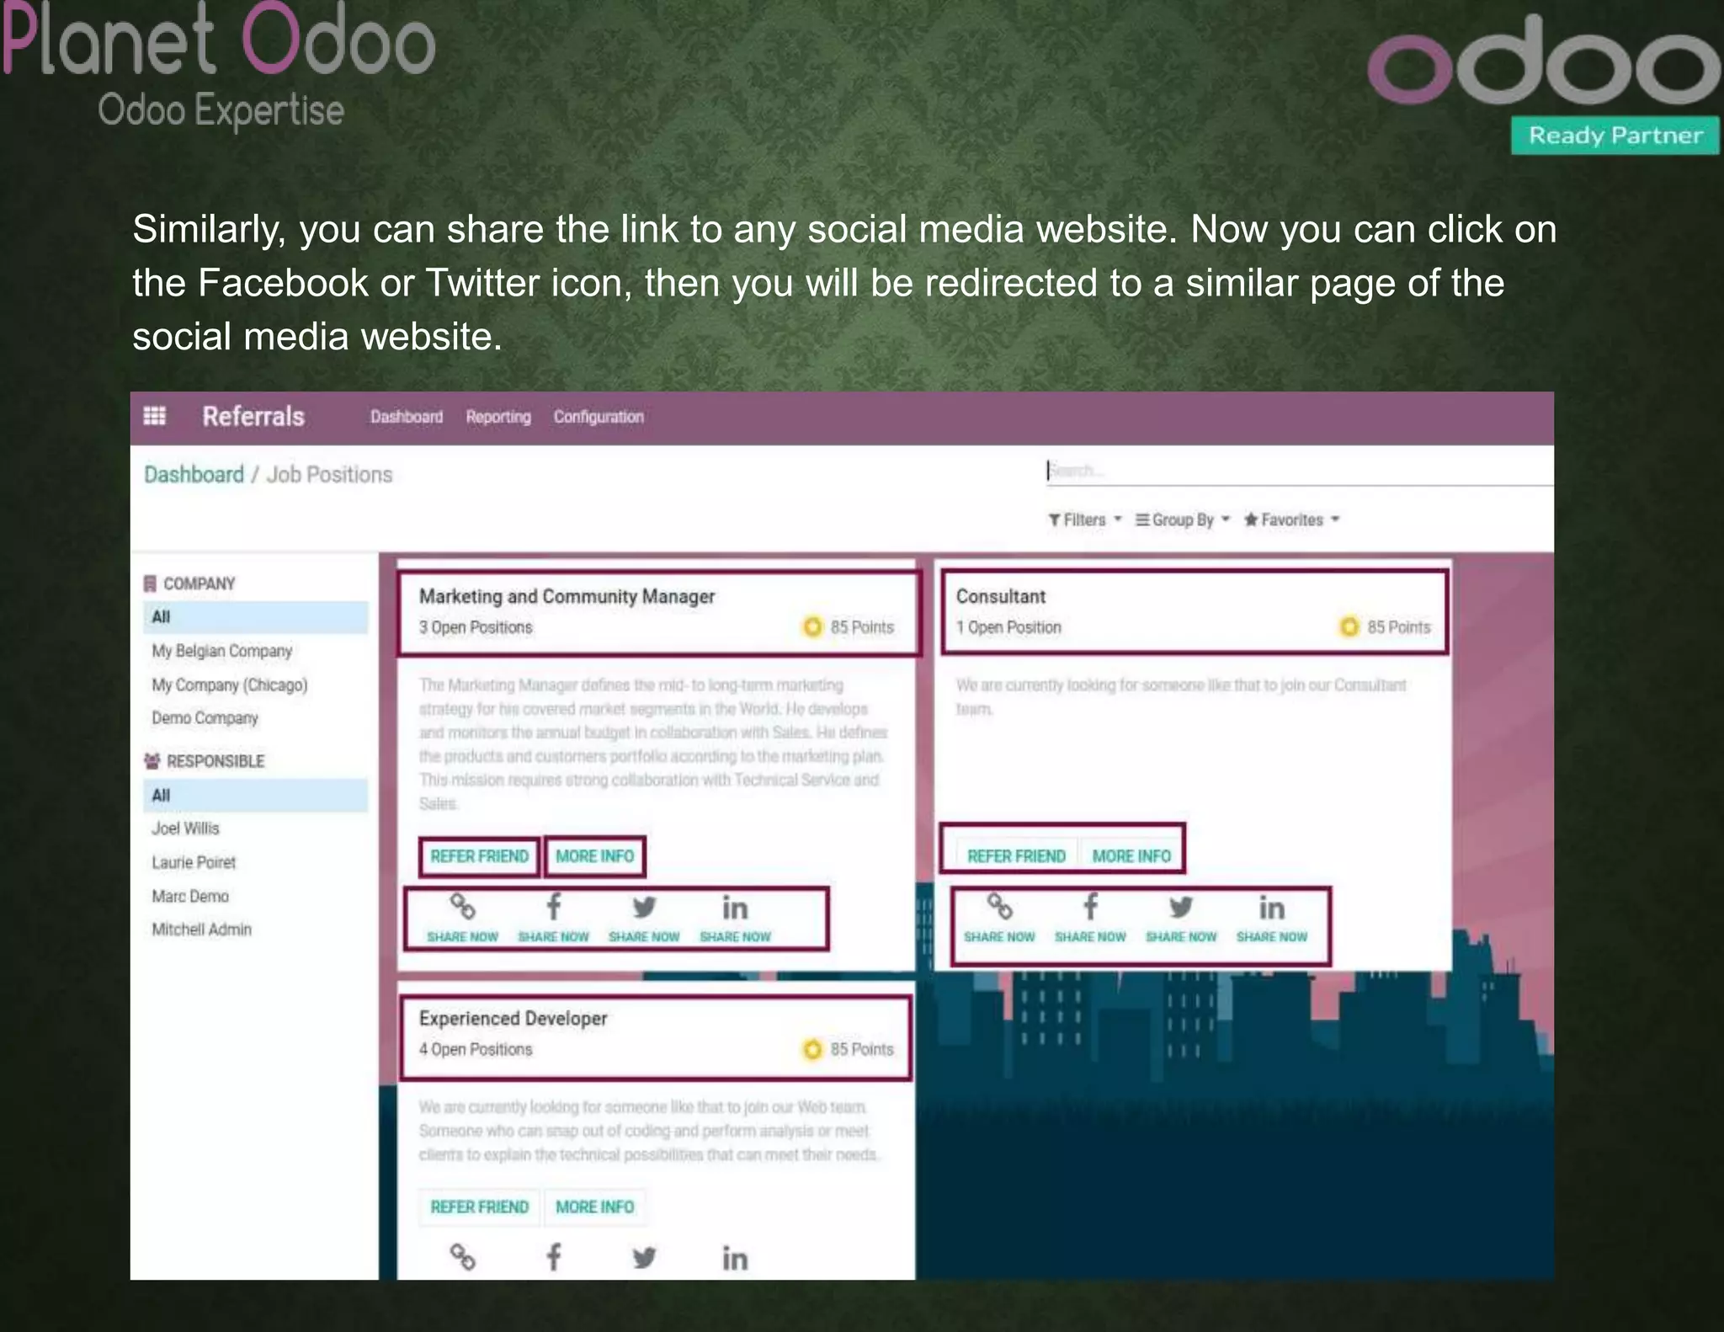Viewport: 1724px width, 1332px height.
Task: Click points coin icon on Consultant card
Action: (x=1349, y=627)
